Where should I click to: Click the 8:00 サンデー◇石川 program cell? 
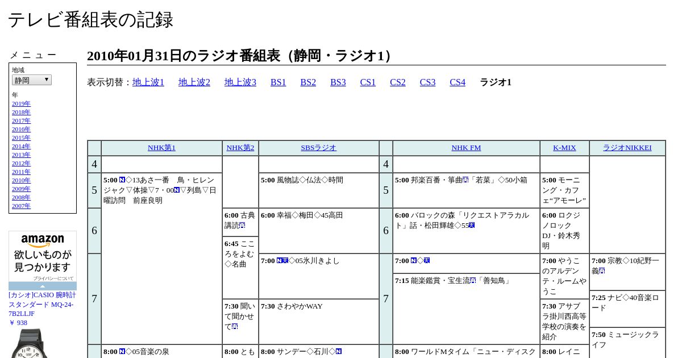pos(319,351)
